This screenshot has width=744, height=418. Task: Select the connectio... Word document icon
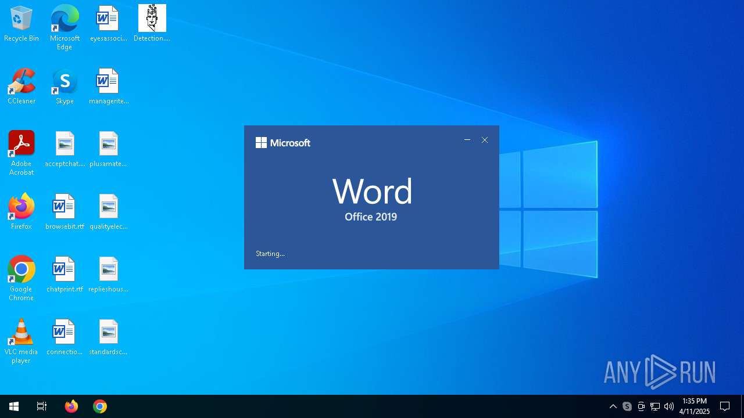(x=65, y=337)
